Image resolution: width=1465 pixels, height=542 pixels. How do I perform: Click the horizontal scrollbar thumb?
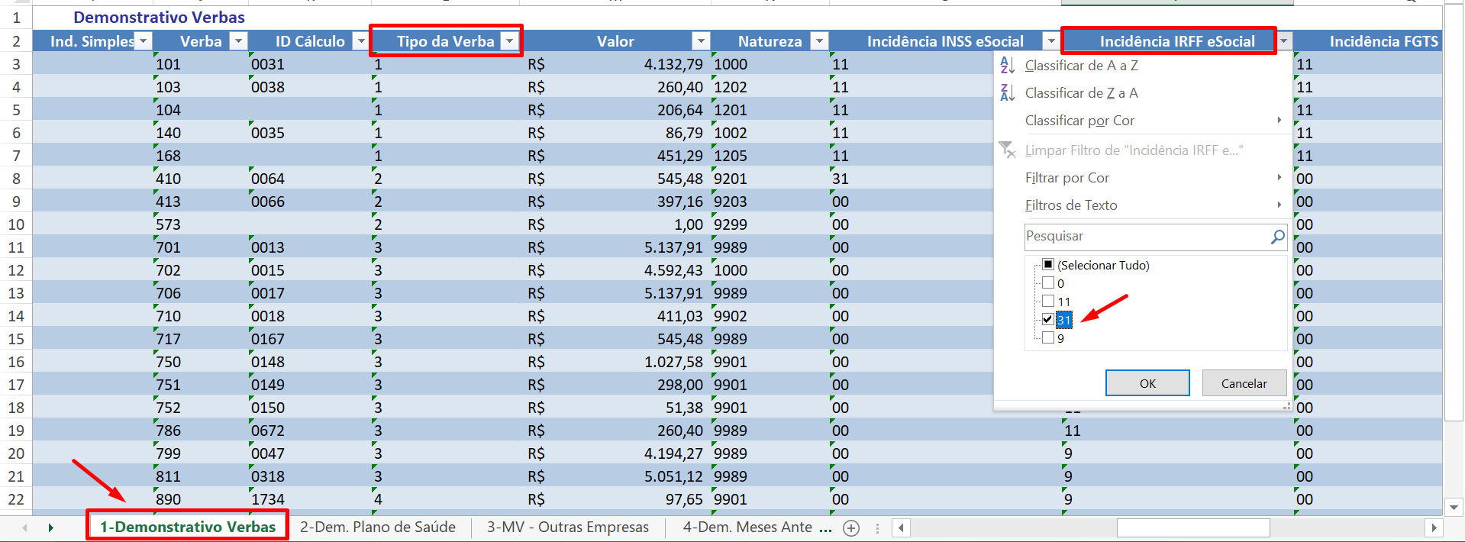click(1193, 527)
